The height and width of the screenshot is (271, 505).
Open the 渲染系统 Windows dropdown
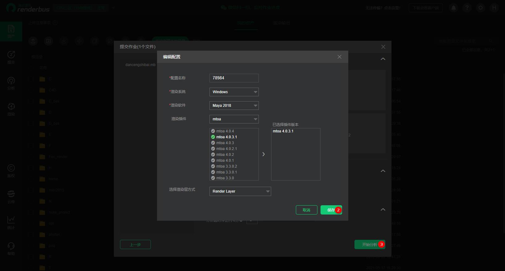pos(234,92)
